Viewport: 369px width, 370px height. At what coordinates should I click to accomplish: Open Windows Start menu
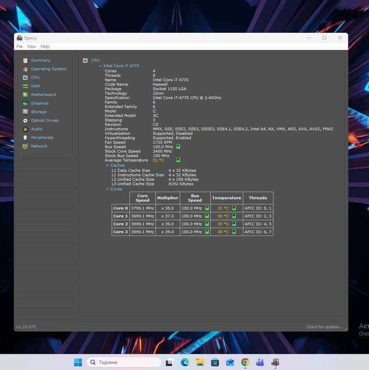(78, 362)
